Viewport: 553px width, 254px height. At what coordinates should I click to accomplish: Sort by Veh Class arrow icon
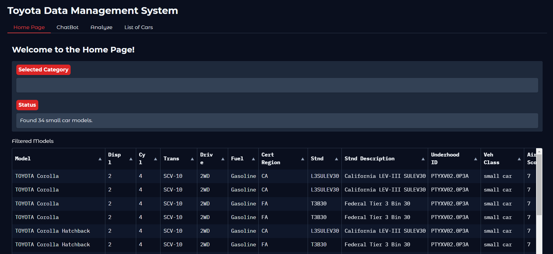pos(519,159)
